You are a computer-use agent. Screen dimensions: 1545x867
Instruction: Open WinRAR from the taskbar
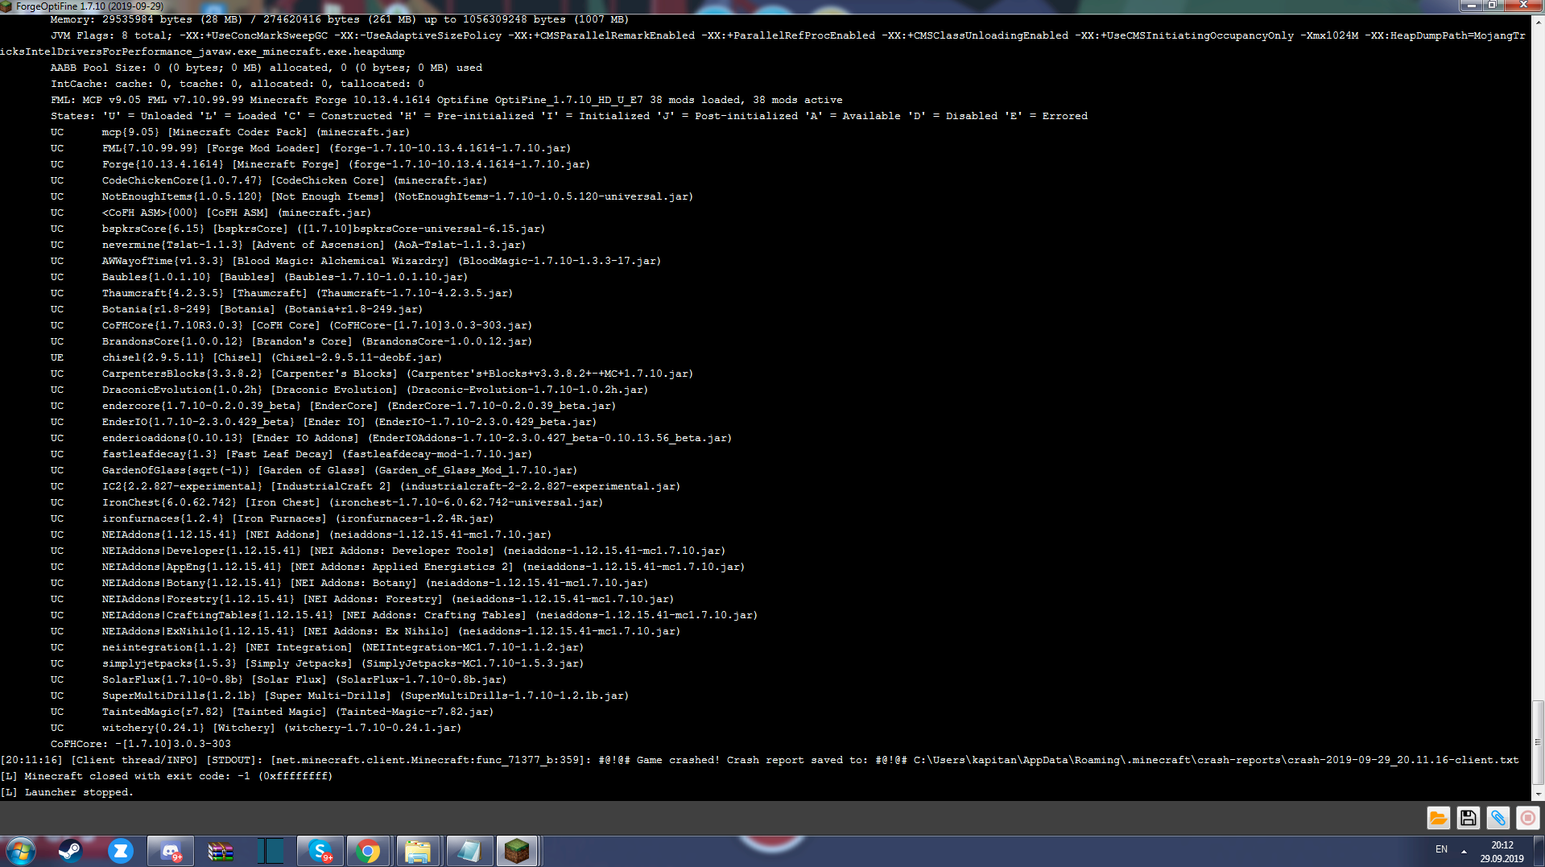[x=221, y=851]
